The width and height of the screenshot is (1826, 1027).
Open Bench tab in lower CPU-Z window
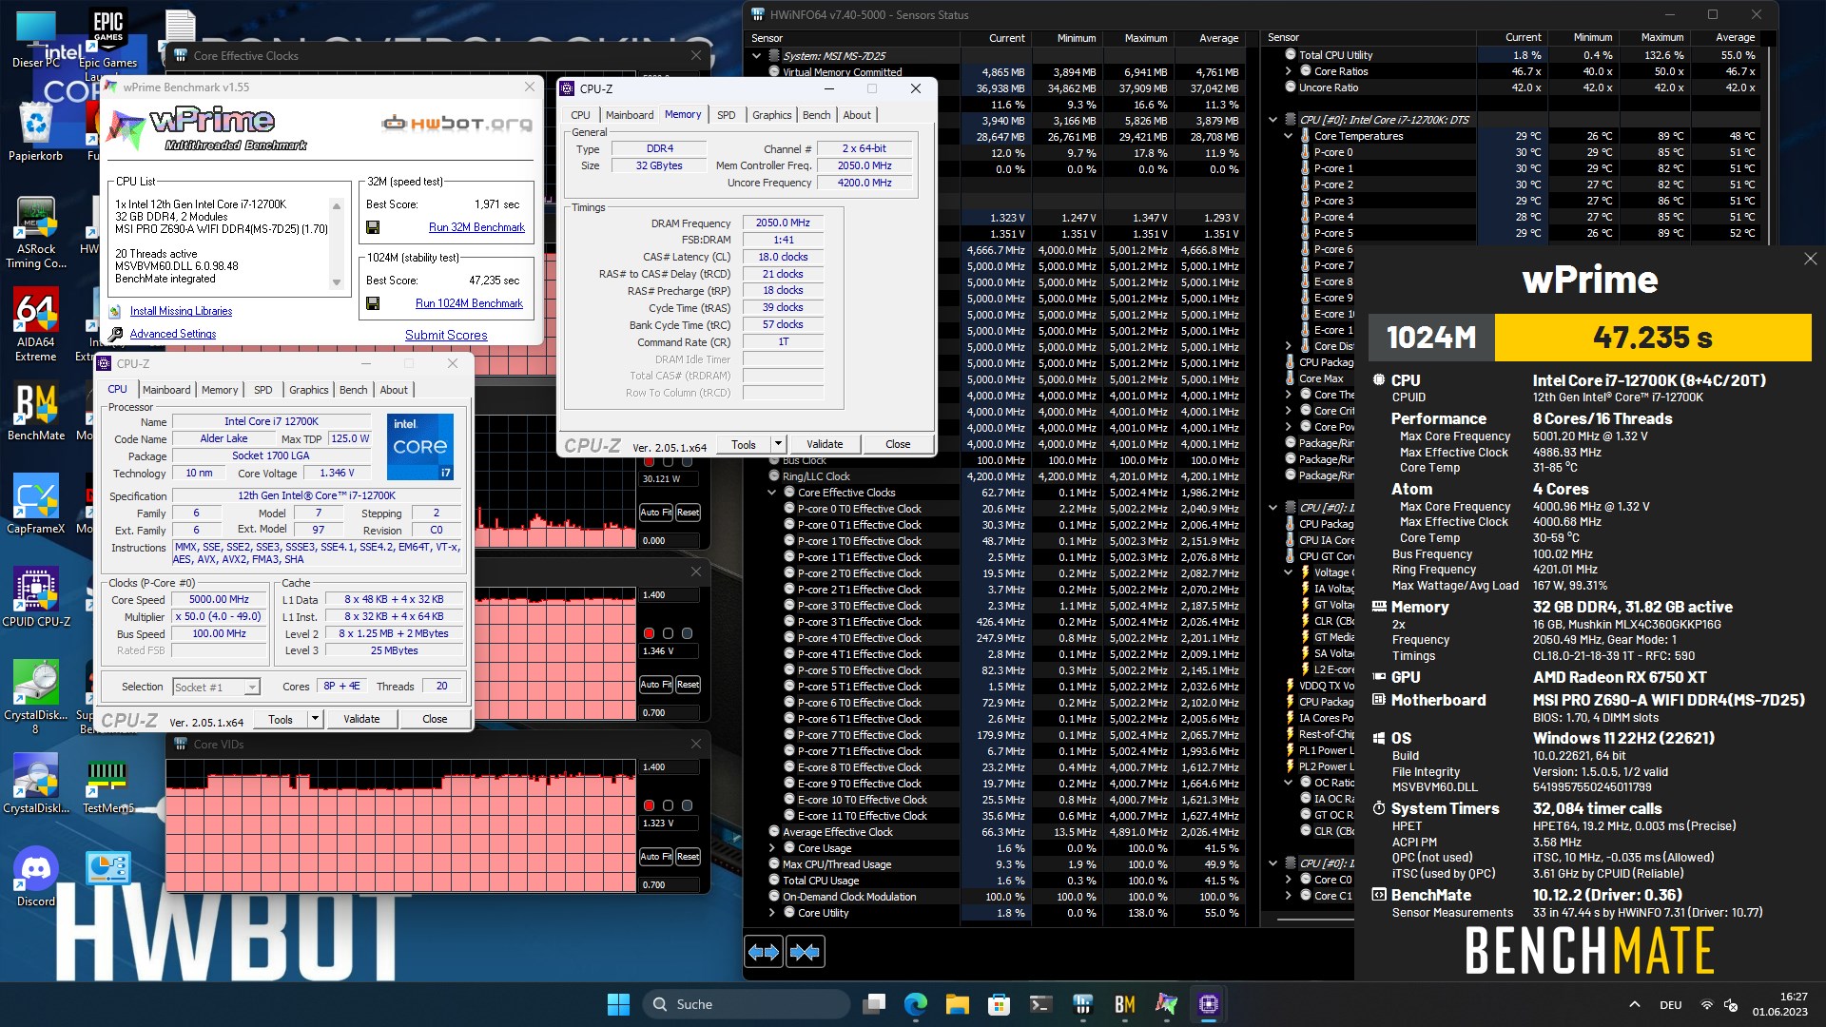coord(353,390)
